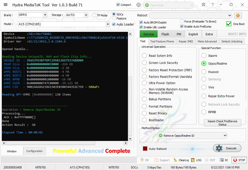Select RPMB special function

point(204,112)
